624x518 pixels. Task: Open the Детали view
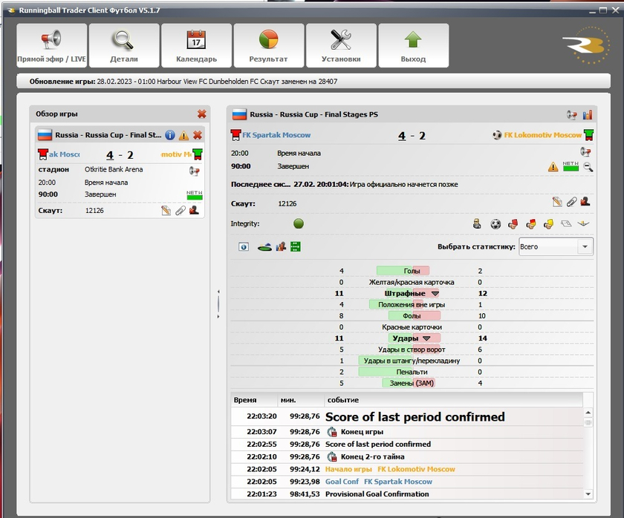pos(124,45)
